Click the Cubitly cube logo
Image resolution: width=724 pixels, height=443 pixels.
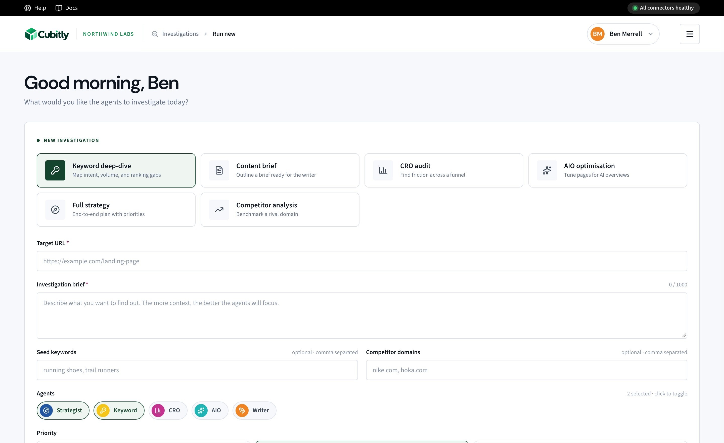click(x=31, y=34)
